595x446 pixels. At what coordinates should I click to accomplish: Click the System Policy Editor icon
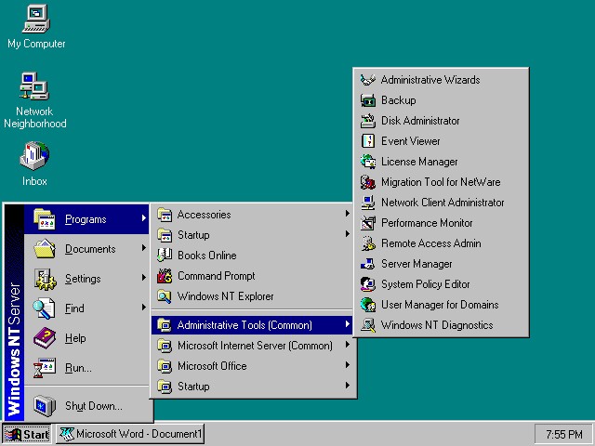pos(368,284)
